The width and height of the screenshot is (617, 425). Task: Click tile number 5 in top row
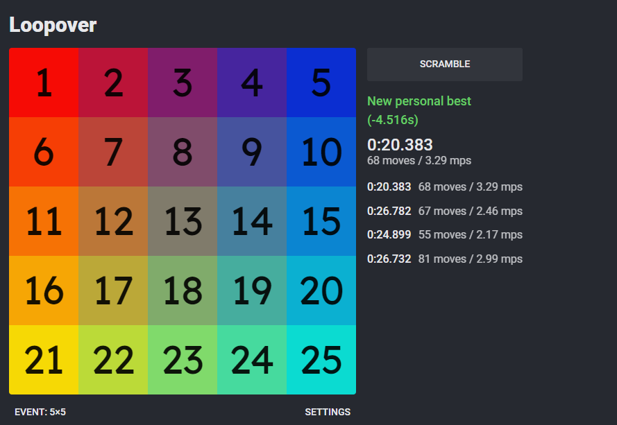pyautogui.click(x=321, y=83)
